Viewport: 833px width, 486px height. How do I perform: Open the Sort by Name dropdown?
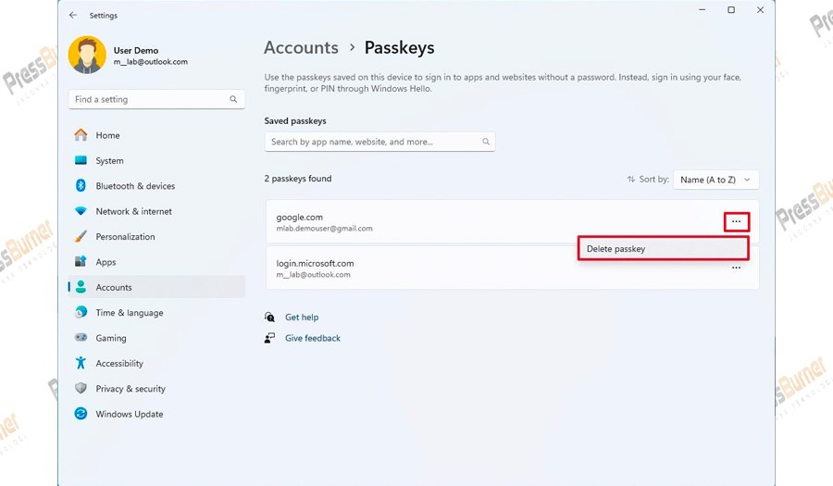click(x=715, y=180)
